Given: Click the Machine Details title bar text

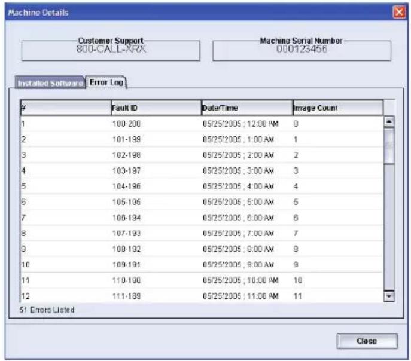Looking at the screenshot, I should 38,13.
